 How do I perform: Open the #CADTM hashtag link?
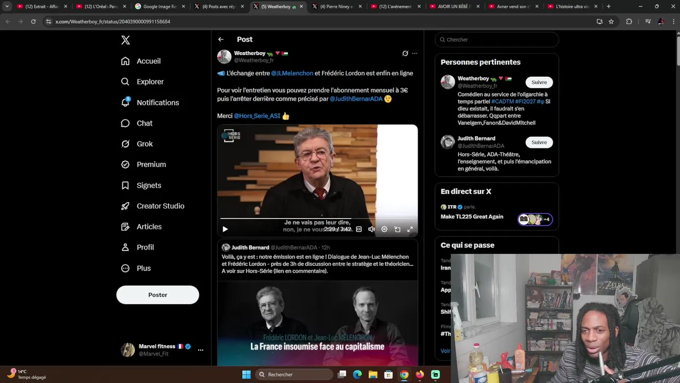tap(502, 102)
